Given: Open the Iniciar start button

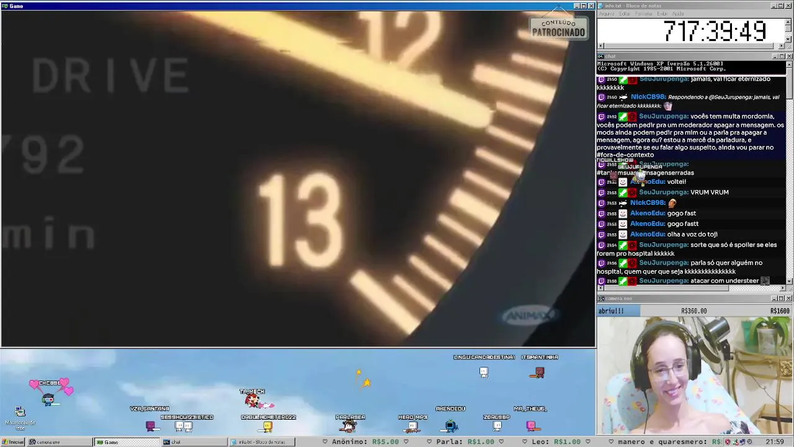Looking at the screenshot, I should 12,442.
